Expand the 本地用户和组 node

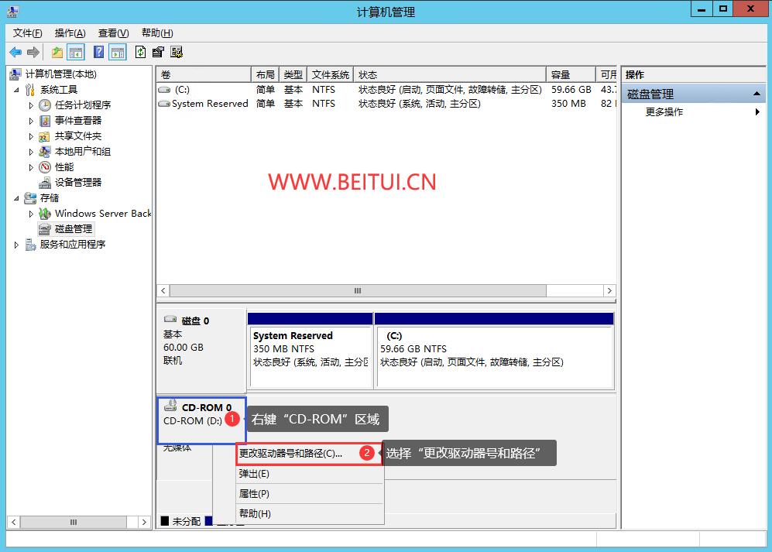32,152
